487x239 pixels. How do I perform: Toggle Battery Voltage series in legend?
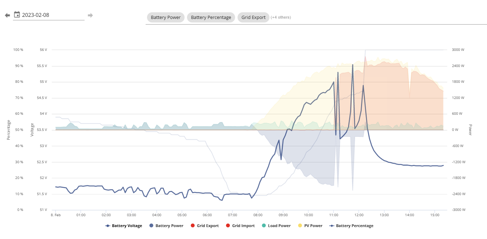coord(124,226)
